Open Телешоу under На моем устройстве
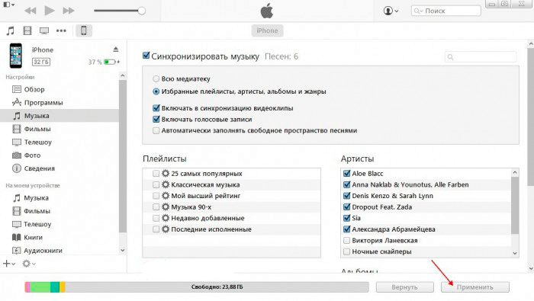This screenshot has height=301, width=534. [32, 224]
